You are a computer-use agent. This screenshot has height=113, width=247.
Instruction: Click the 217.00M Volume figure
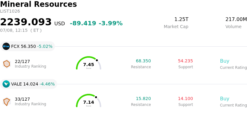(236, 19)
